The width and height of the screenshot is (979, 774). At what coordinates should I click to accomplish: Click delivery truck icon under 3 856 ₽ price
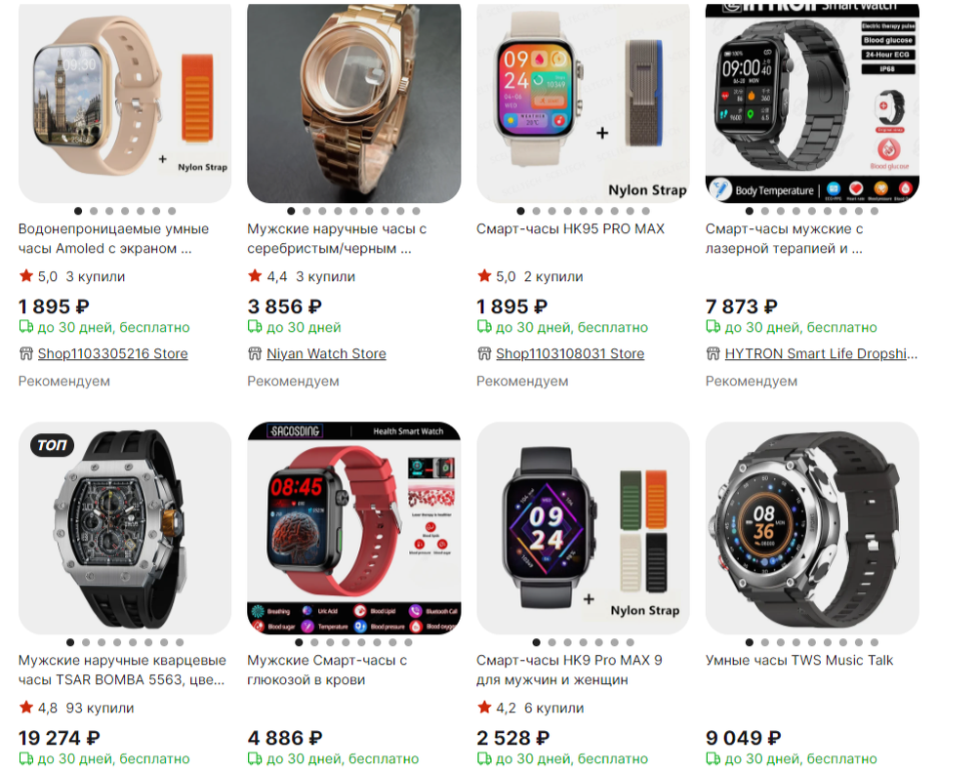pos(255,326)
